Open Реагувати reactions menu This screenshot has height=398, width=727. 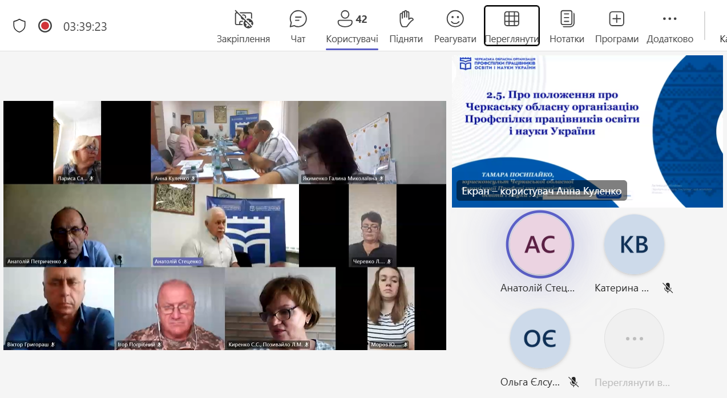point(455,27)
